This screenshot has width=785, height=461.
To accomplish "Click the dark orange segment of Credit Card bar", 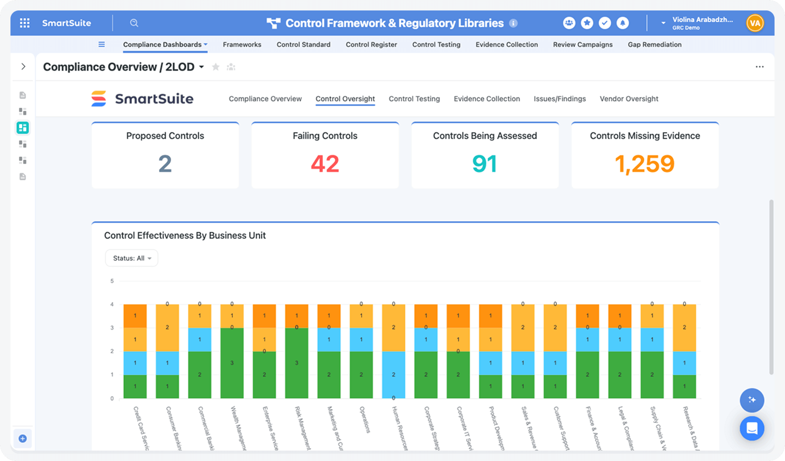I will [135, 316].
